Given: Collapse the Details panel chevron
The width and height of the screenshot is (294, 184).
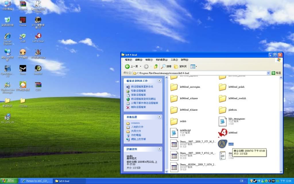Looking at the screenshot, I should (159, 149).
